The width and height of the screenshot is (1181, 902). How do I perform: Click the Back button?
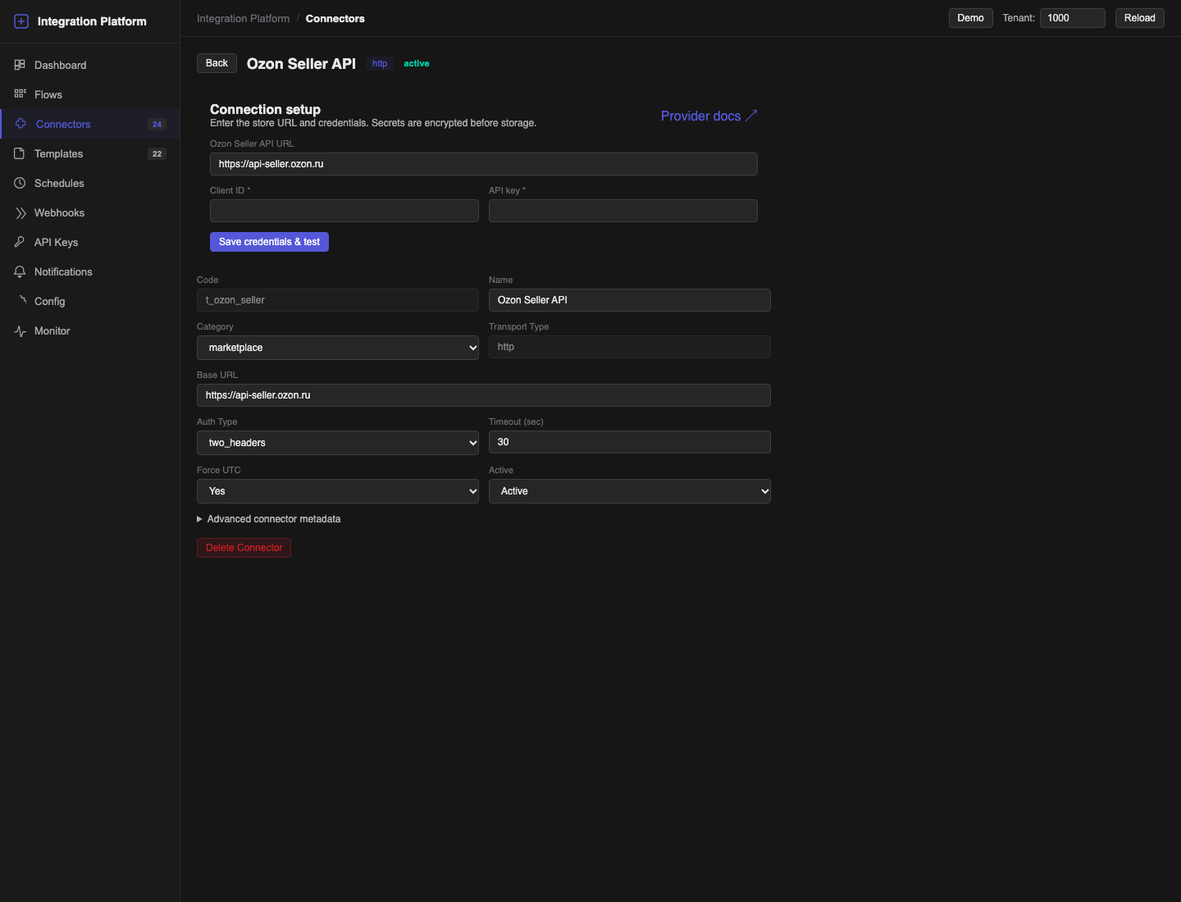[217, 63]
